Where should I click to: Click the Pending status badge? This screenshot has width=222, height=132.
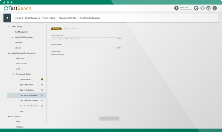pyautogui.click(x=56, y=29)
